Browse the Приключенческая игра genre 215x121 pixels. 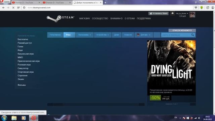(29, 61)
